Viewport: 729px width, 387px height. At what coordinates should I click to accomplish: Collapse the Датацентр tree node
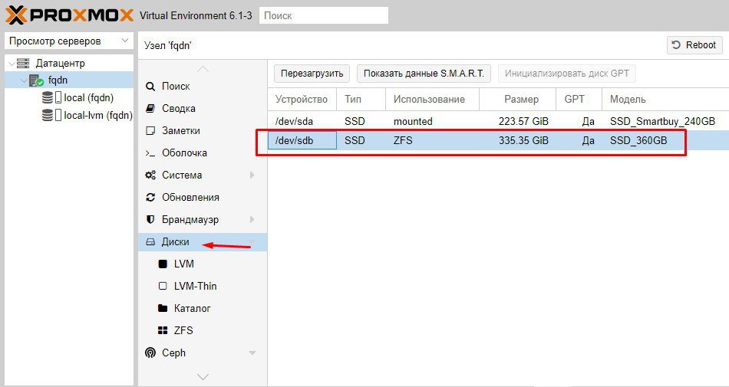(x=12, y=63)
